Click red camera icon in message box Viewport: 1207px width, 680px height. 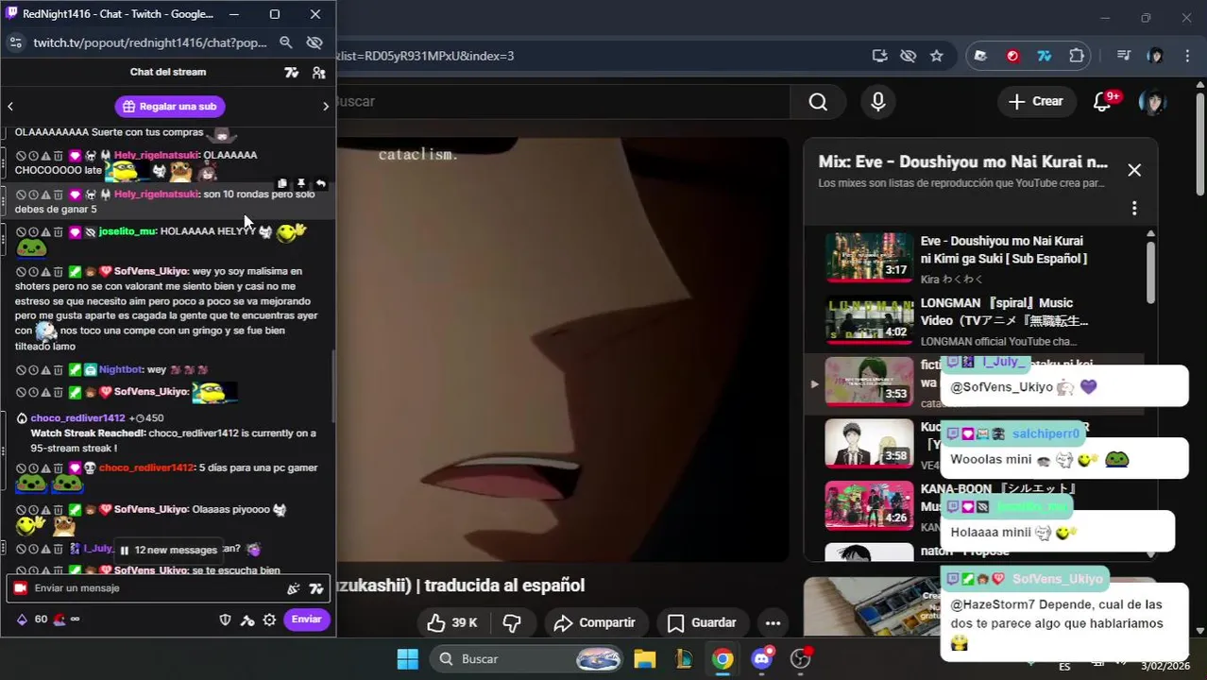(x=20, y=588)
